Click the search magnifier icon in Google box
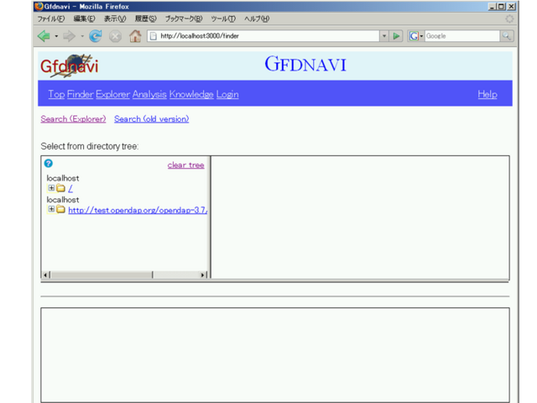Screen dimensions: 537x403 point(506,36)
